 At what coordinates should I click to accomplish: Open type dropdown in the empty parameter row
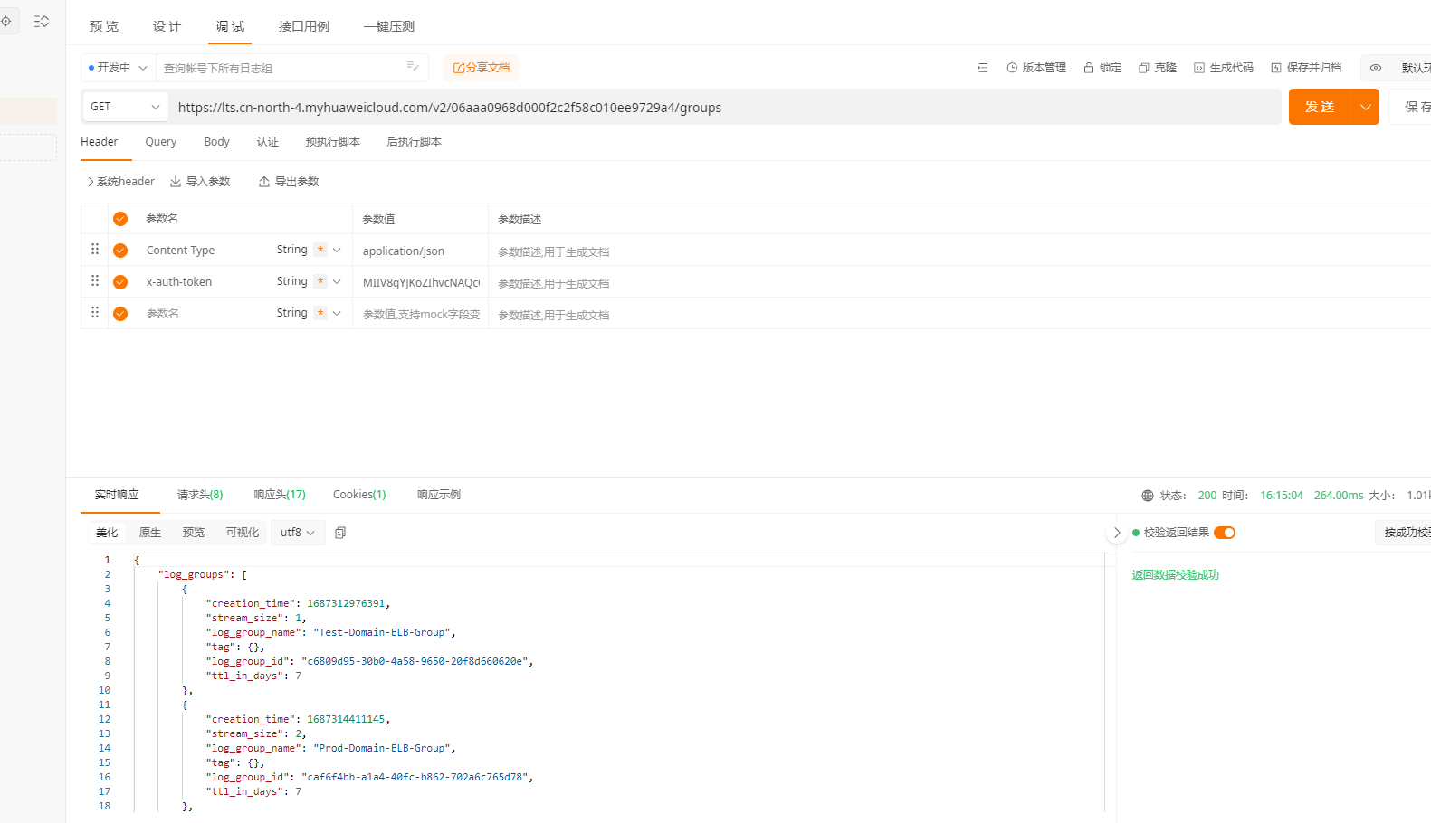tap(337, 314)
